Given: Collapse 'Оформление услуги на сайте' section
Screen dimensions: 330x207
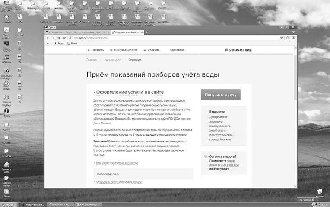Looking at the screenshot, I should tap(127, 92).
